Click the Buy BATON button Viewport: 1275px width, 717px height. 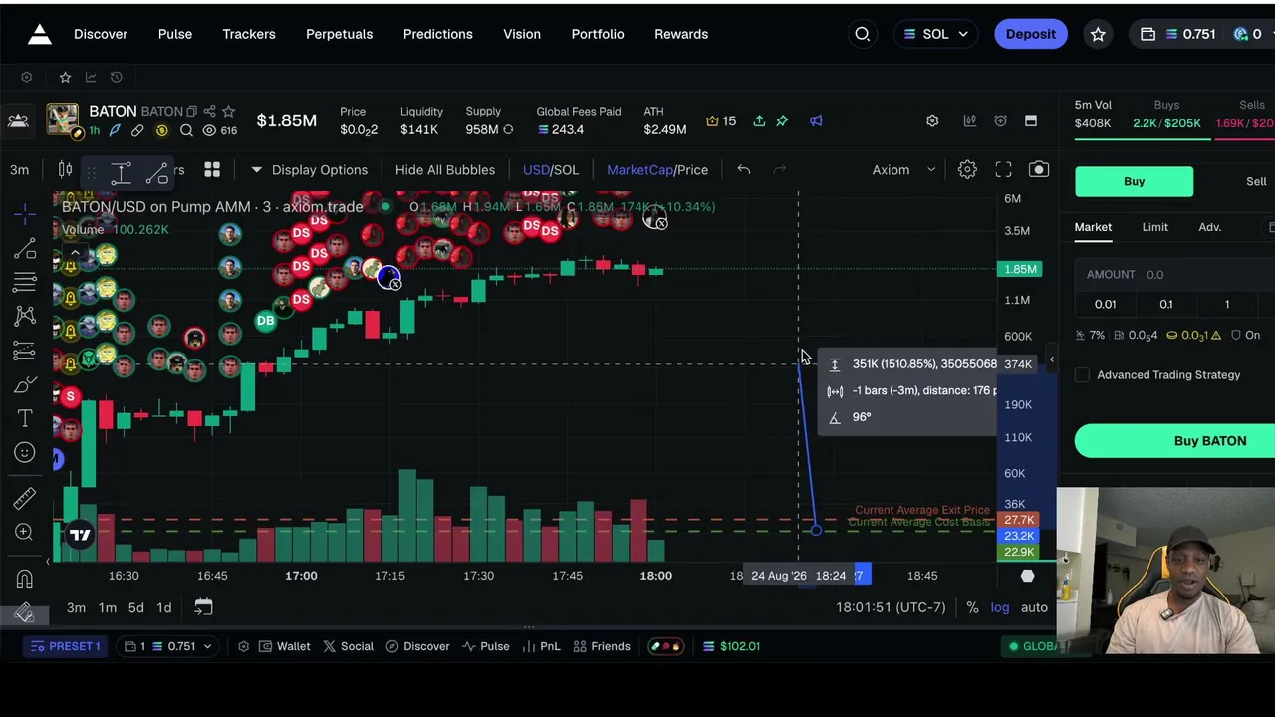[1175, 441]
